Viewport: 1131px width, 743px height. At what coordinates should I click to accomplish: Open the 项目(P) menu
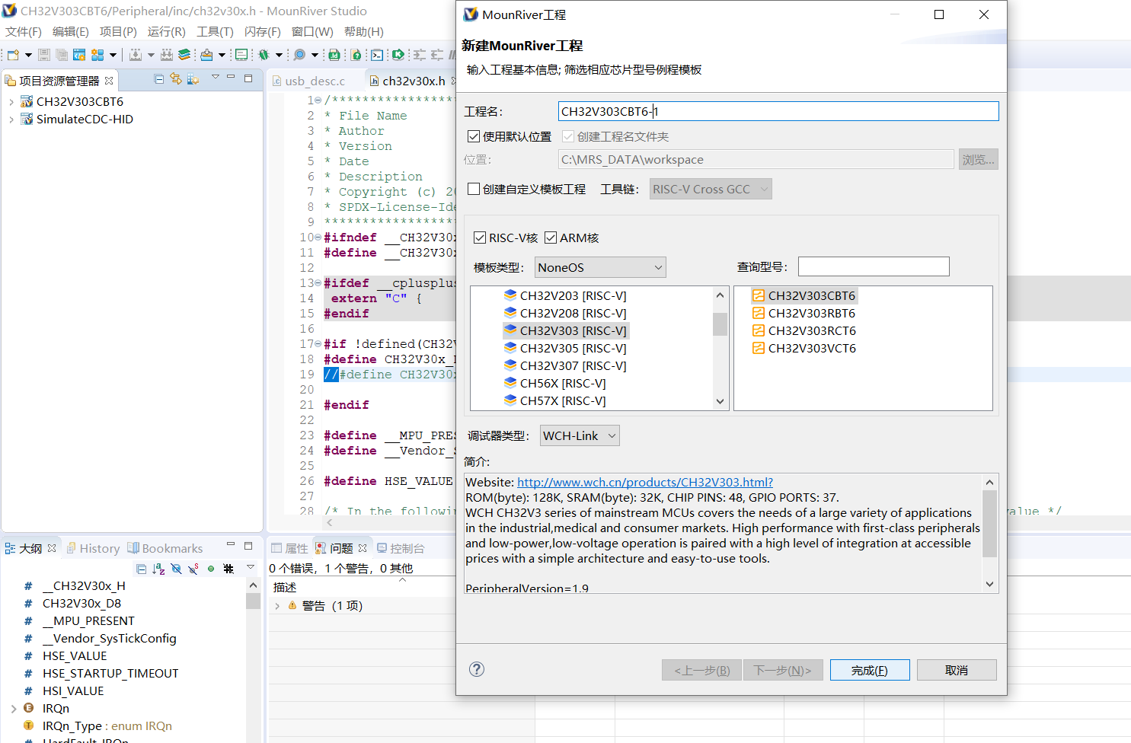(x=118, y=31)
